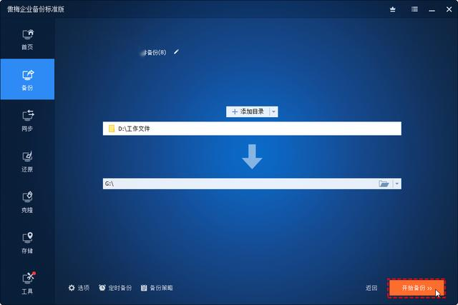
Task: Open the 存储 storage section
Action: click(x=27, y=243)
